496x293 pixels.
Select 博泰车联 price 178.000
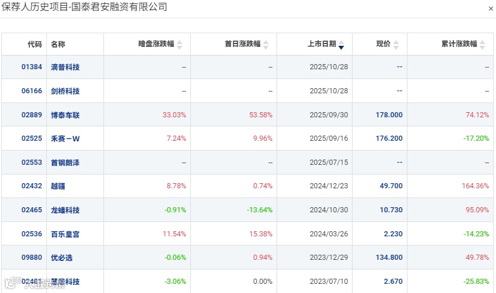point(389,115)
